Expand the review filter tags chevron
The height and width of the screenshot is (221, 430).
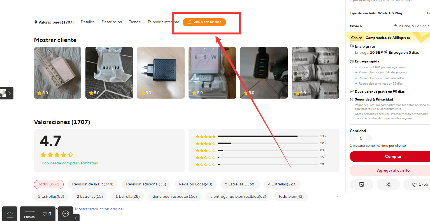click(337, 196)
